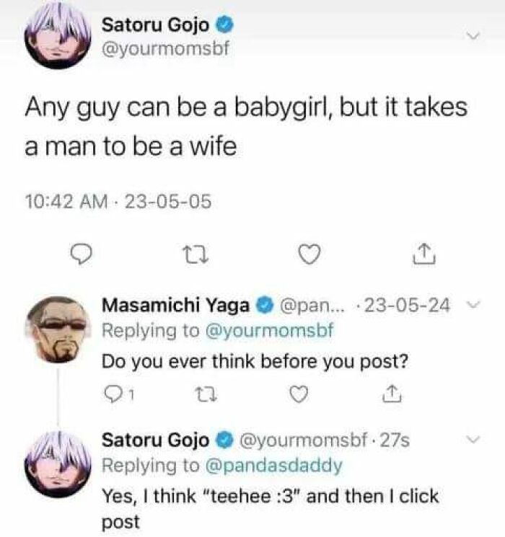Expand menu chevron on Masamichi Yaga's reply
This screenshot has height=537, width=505.
(472, 306)
